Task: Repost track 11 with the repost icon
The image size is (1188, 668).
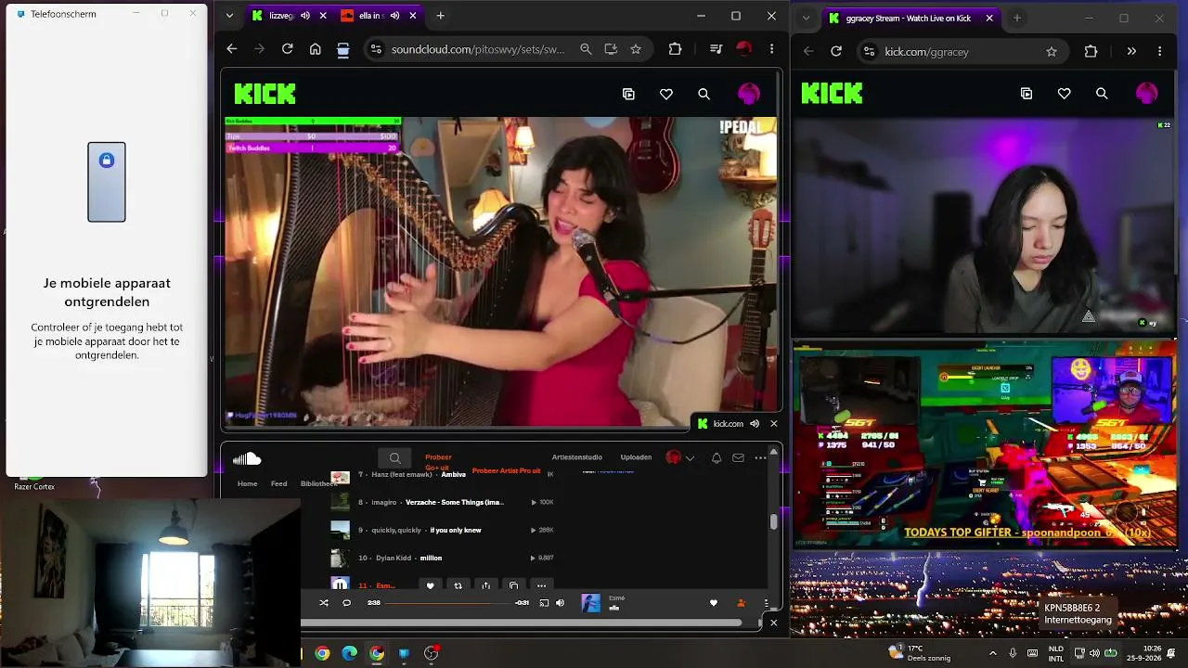Action: pos(458,585)
